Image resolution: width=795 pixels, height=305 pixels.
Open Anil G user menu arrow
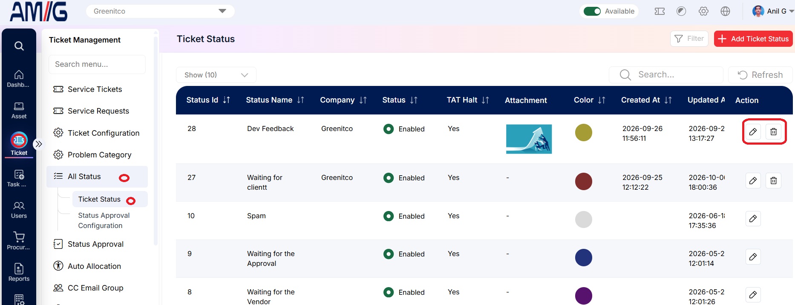(x=791, y=11)
